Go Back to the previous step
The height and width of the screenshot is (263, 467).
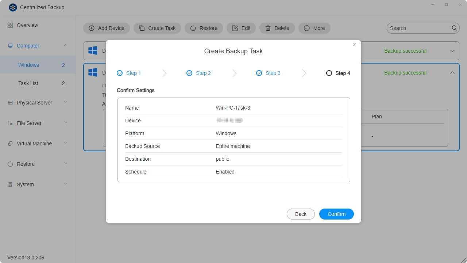[300, 214]
